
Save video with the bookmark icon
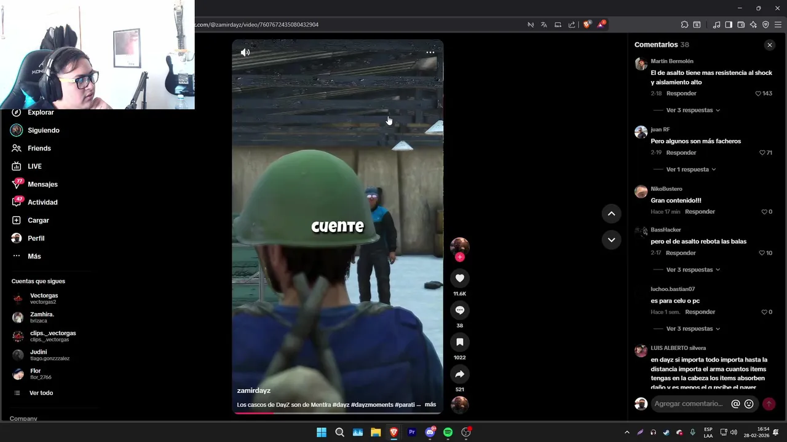[x=460, y=342]
